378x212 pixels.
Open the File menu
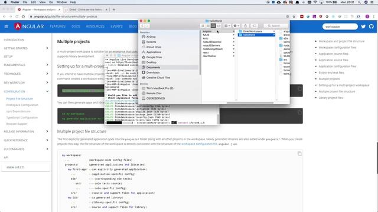[25, 2]
